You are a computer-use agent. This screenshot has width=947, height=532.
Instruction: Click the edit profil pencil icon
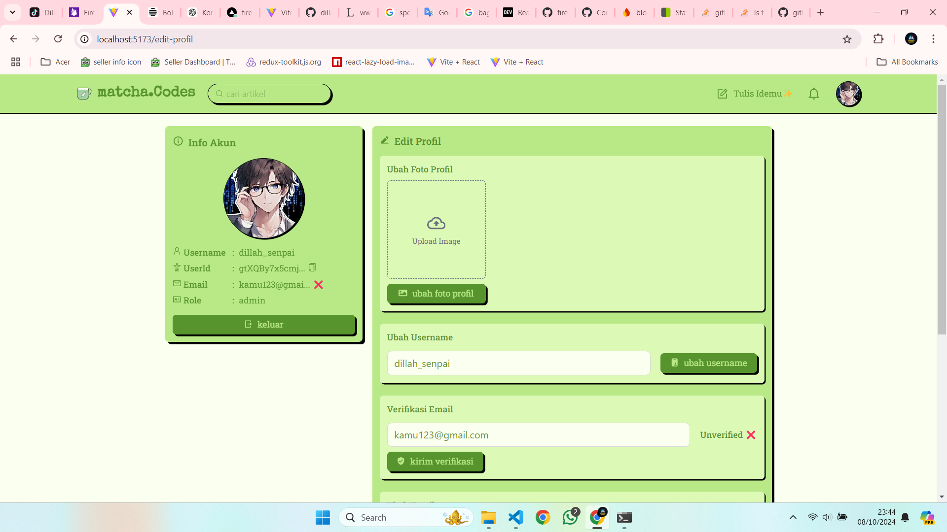tap(384, 140)
